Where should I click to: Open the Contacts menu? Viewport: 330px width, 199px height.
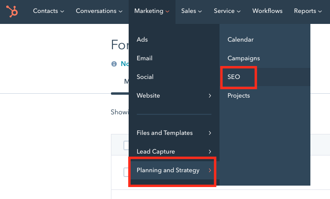[x=48, y=11]
